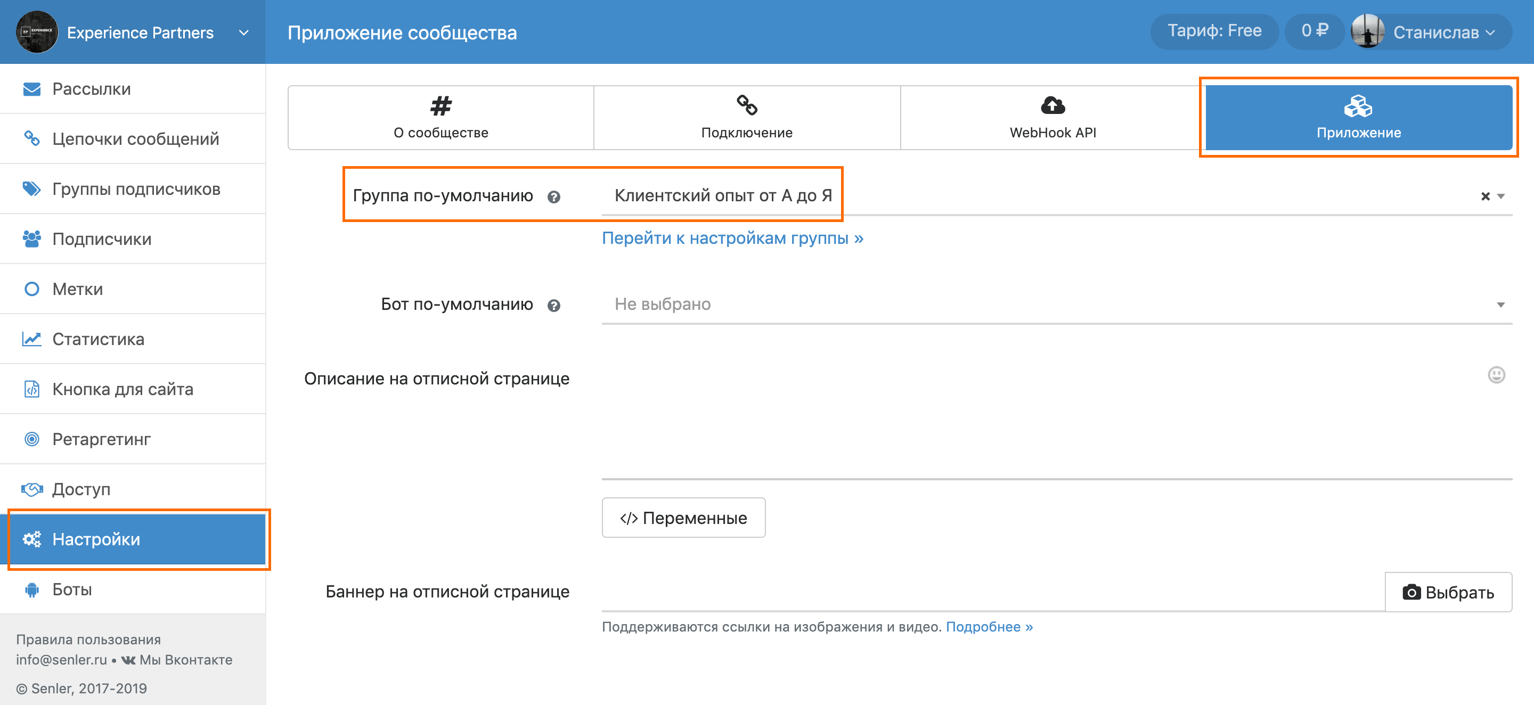
Task: Click the Статистика chart icon in the sidebar
Action: pyautogui.click(x=31, y=339)
